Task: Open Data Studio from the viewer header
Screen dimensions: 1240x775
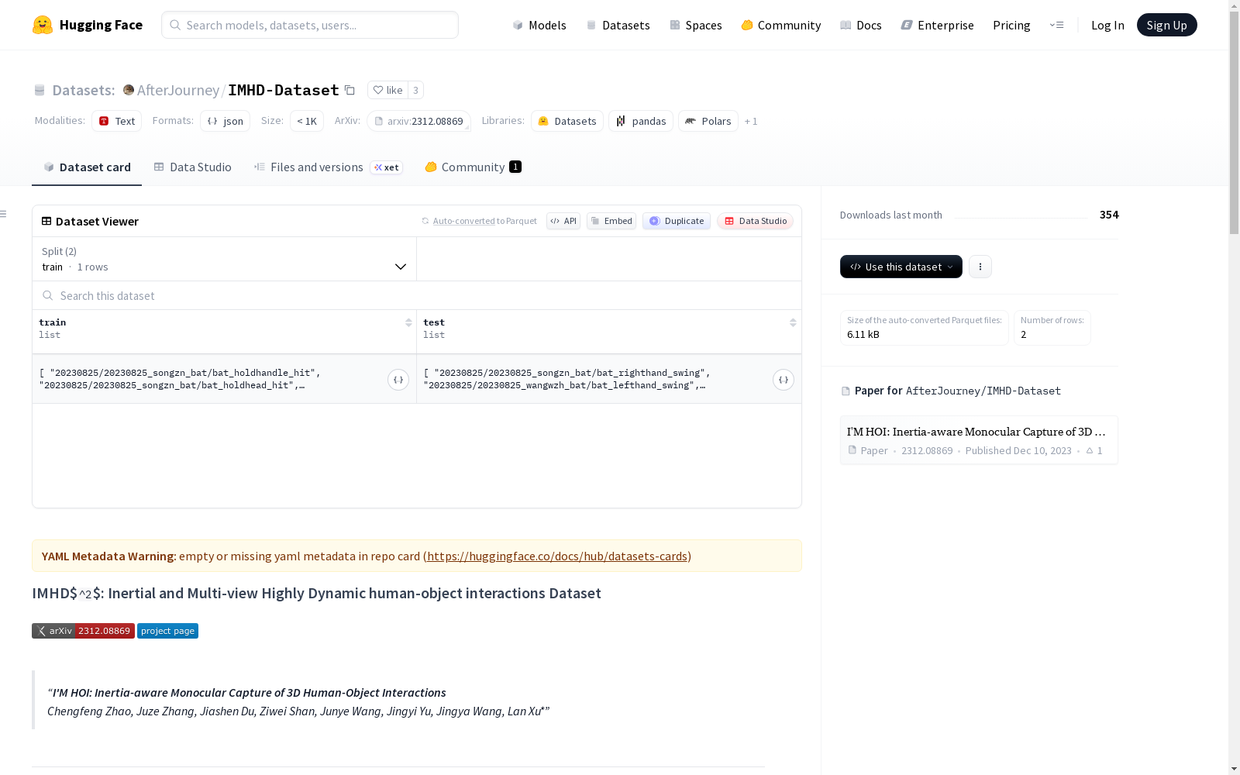Action: point(756,221)
